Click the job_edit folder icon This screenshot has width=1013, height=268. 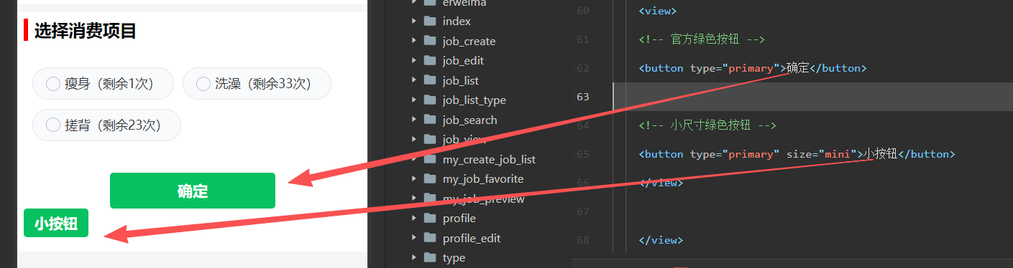point(430,60)
